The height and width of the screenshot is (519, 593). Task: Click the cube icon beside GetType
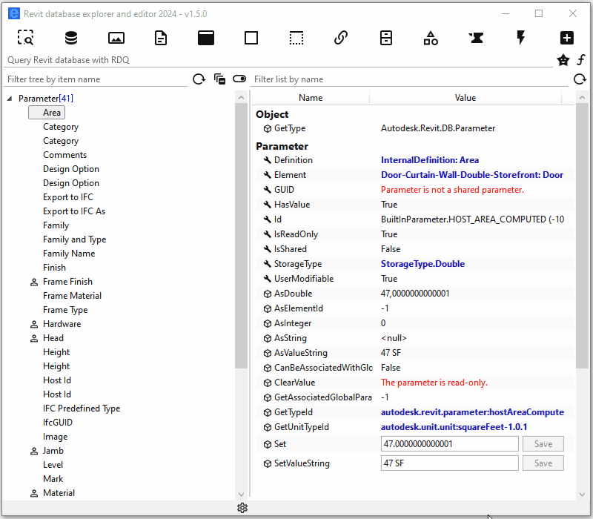268,128
